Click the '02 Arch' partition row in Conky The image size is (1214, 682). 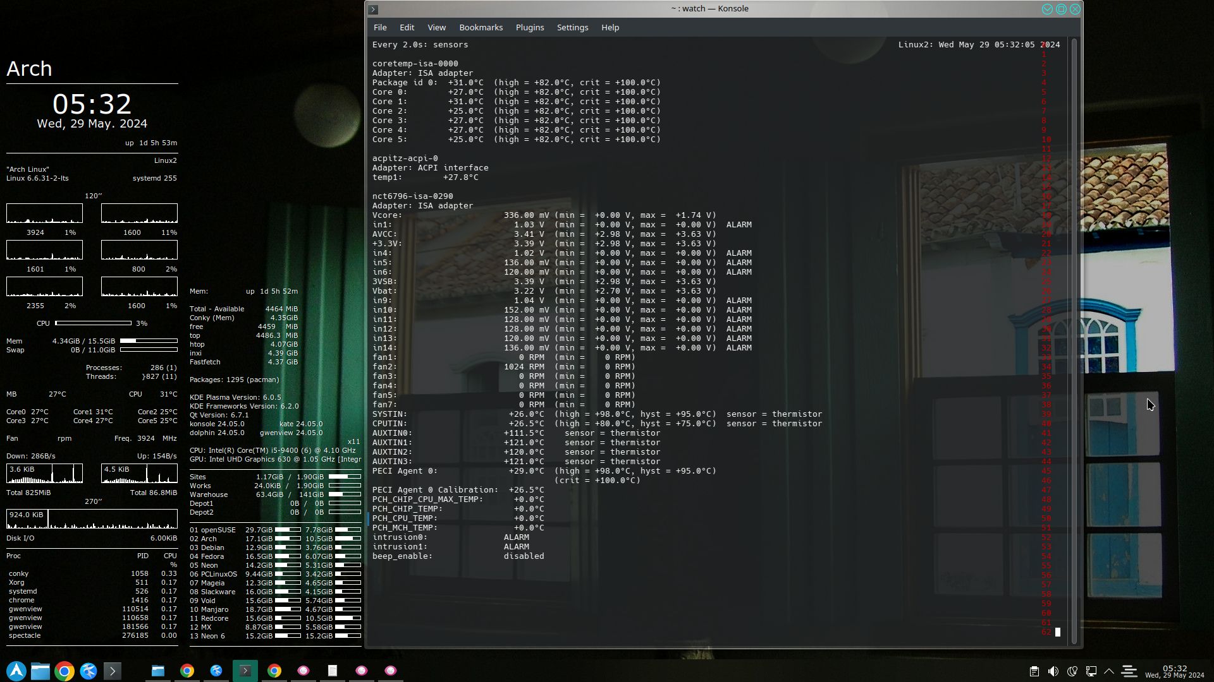point(275,539)
